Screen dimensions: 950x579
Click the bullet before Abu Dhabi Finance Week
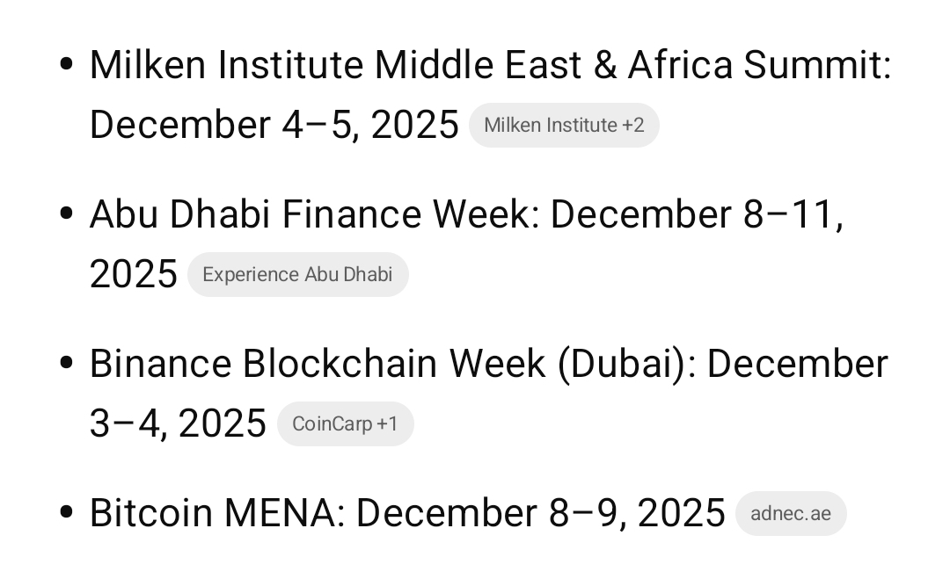pos(65,214)
